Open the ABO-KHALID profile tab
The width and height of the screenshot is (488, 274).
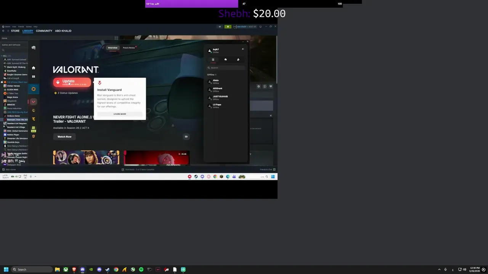click(x=63, y=31)
